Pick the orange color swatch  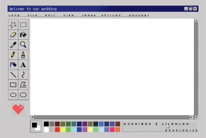(118, 130)
